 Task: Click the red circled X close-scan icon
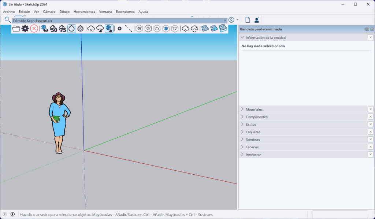coord(34,29)
